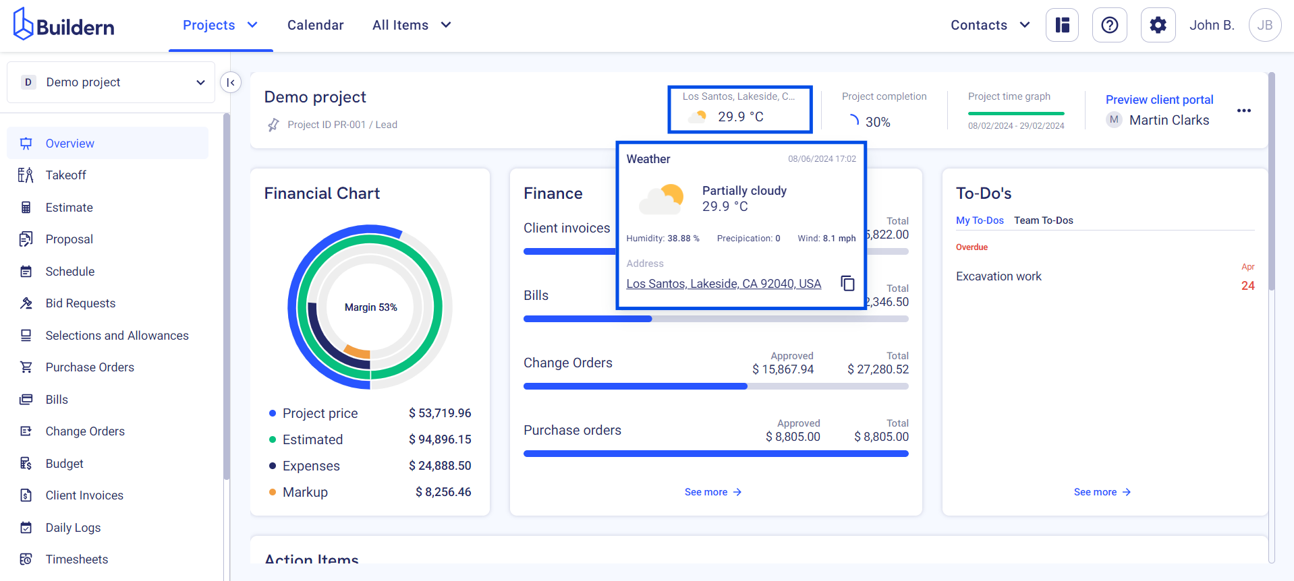The height and width of the screenshot is (581, 1294).
Task: Click the weather cloud icon in header widget
Action: pos(697,117)
